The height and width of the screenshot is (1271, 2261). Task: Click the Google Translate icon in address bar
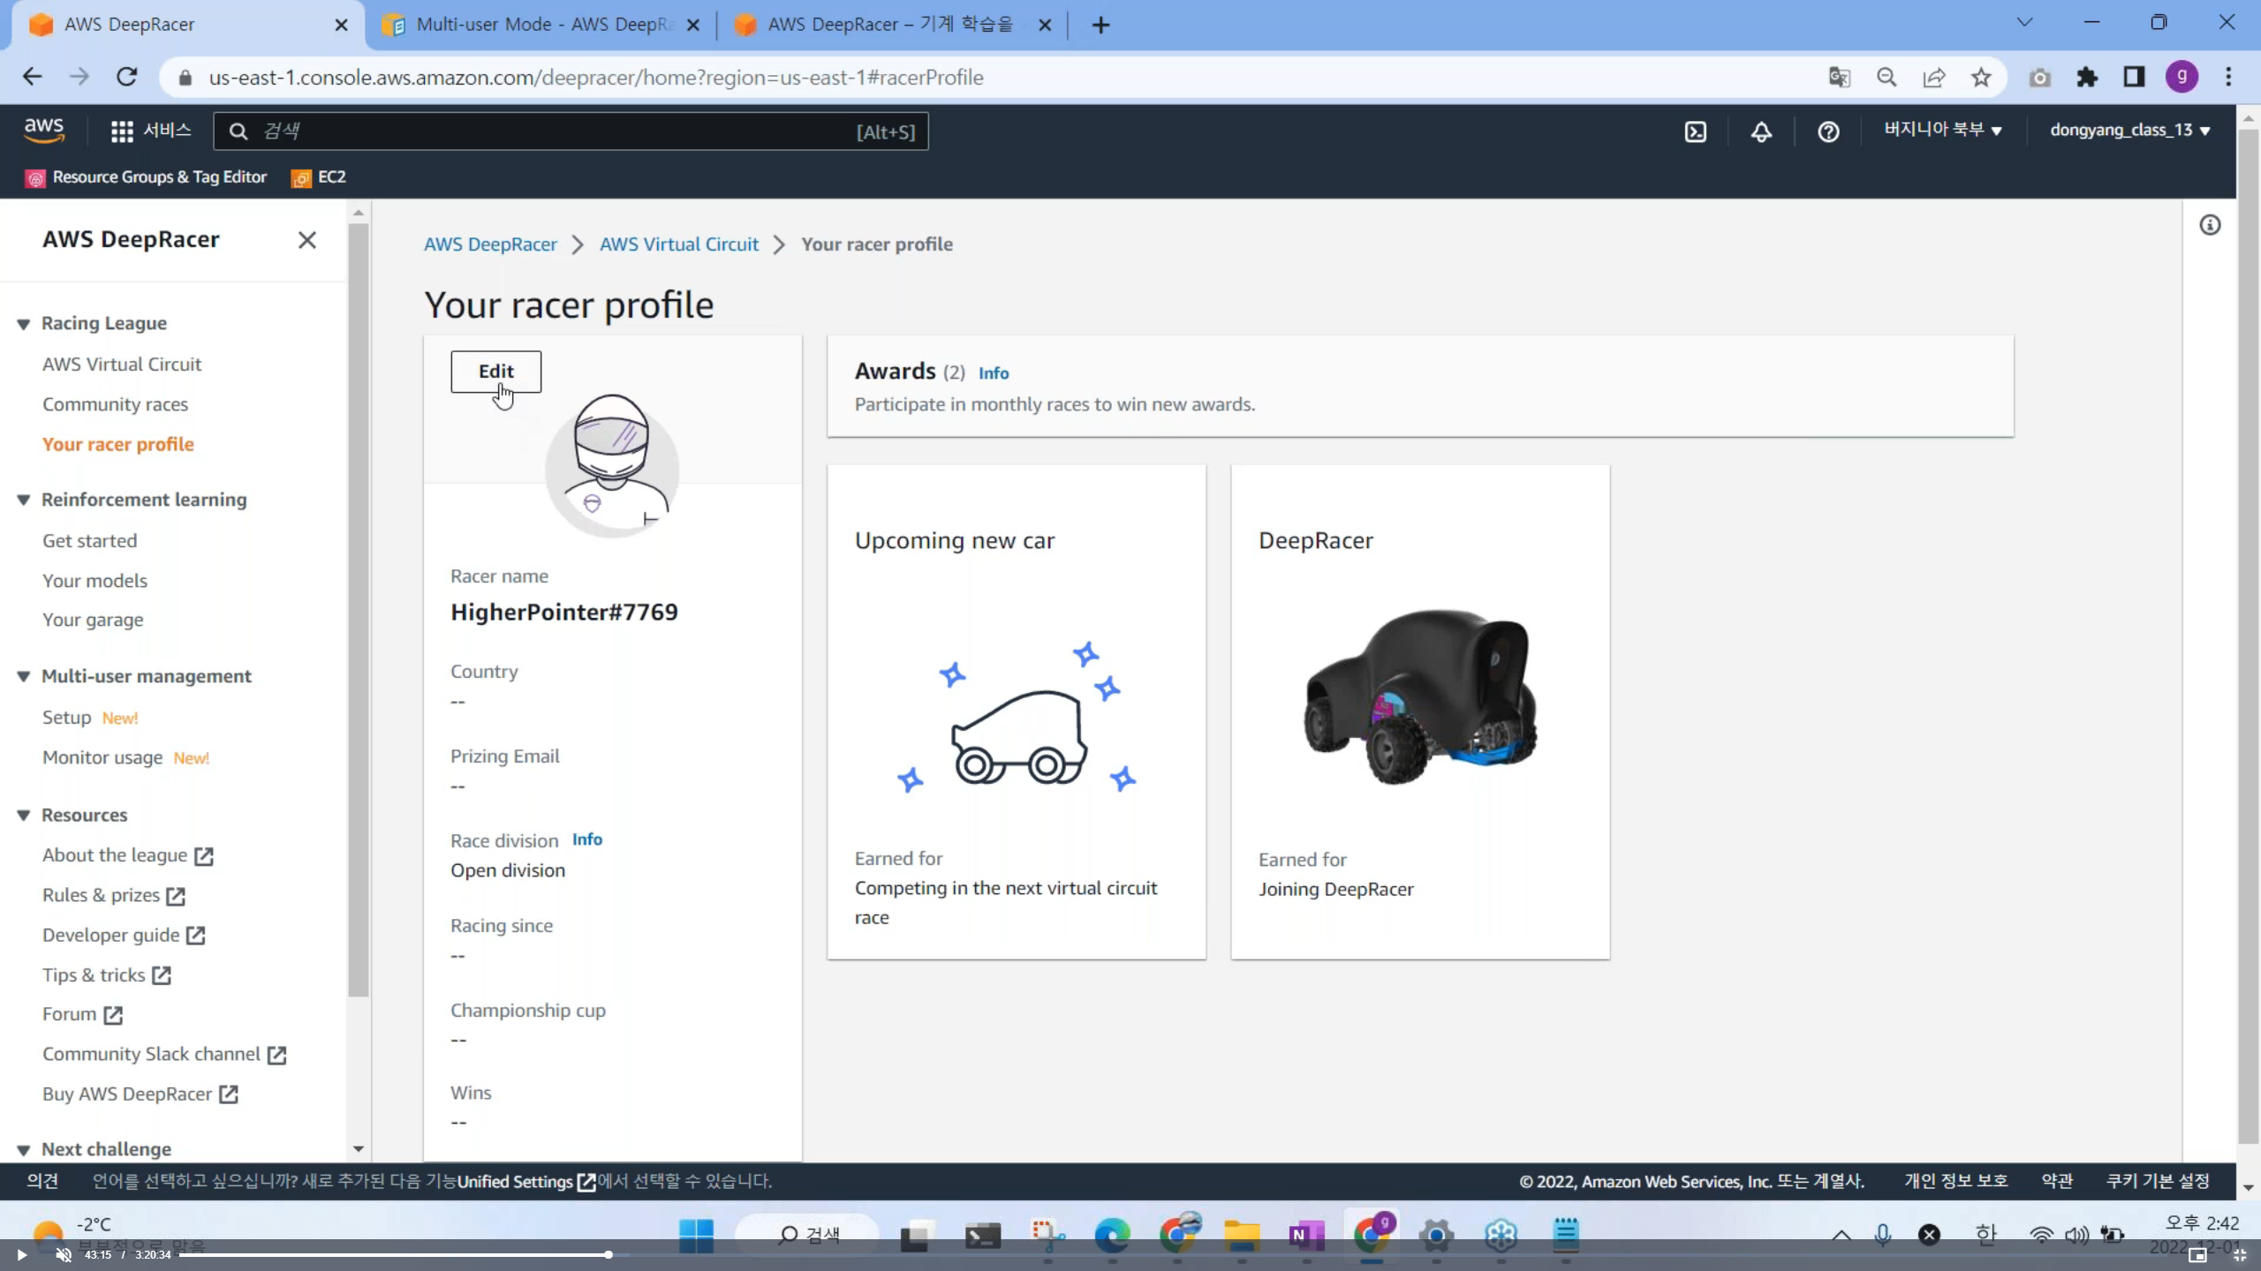(1839, 78)
